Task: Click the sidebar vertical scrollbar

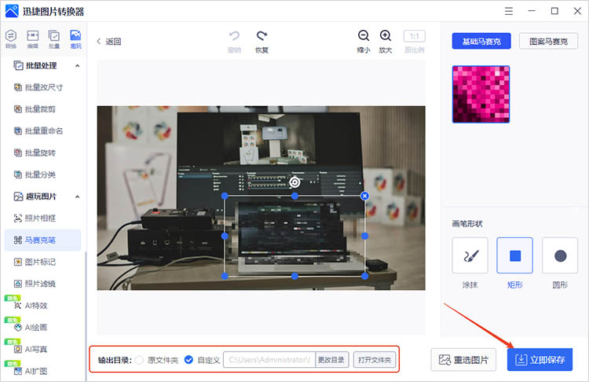Action: click(86, 316)
